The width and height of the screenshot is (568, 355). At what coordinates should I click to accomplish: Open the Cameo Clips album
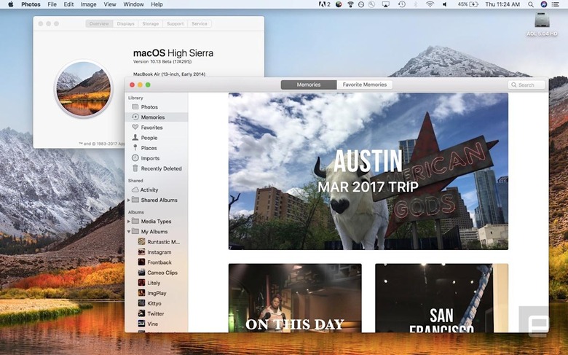pos(162,273)
